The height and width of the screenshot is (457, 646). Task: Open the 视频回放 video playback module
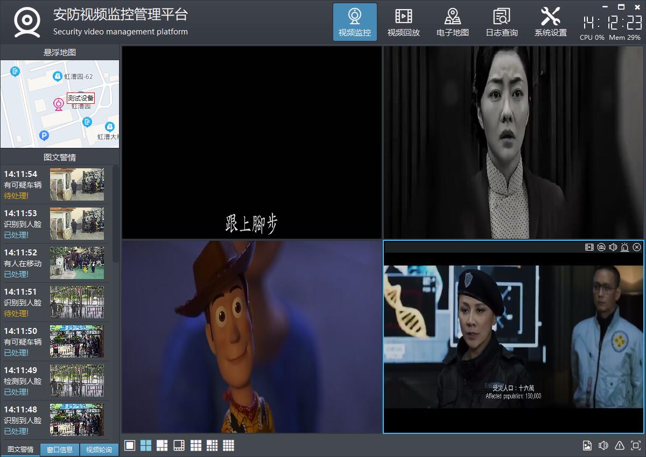pyautogui.click(x=403, y=22)
